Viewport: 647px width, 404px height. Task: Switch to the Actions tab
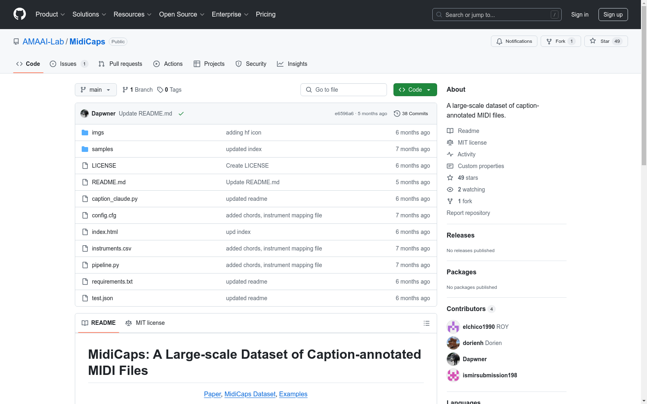(168, 64)
